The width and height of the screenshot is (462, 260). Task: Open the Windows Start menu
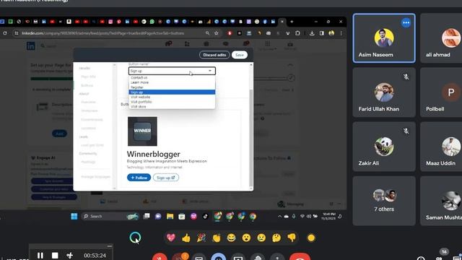(74, 217)
